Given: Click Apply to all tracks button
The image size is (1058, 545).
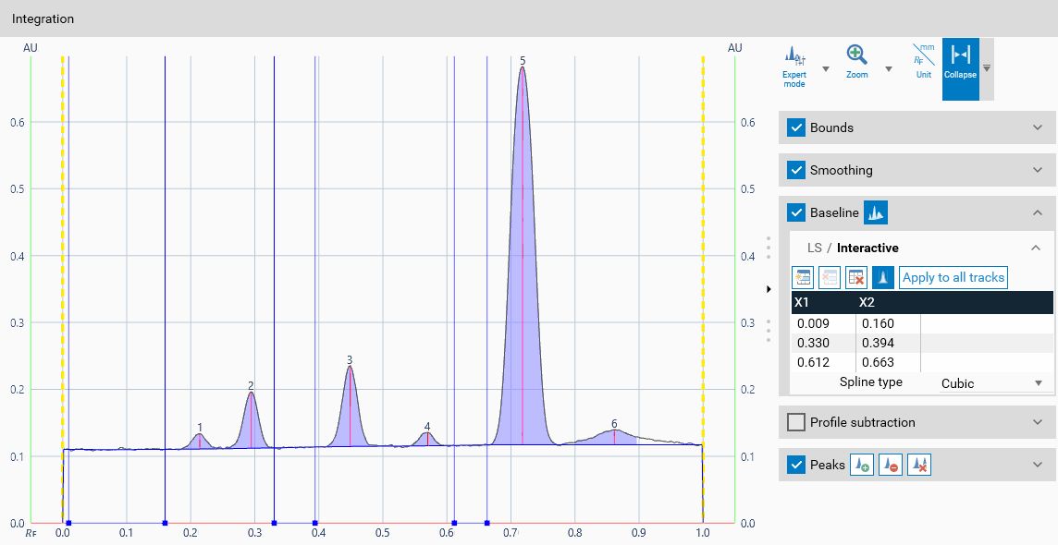Looking at the screenshot, I should point(953,277).
